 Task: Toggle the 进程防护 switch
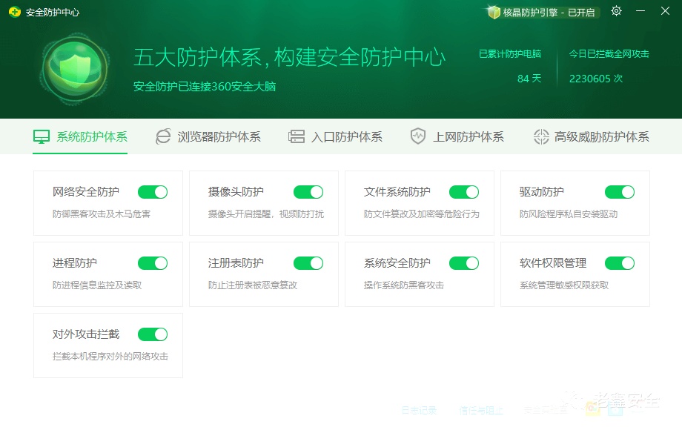click(153, 263)
